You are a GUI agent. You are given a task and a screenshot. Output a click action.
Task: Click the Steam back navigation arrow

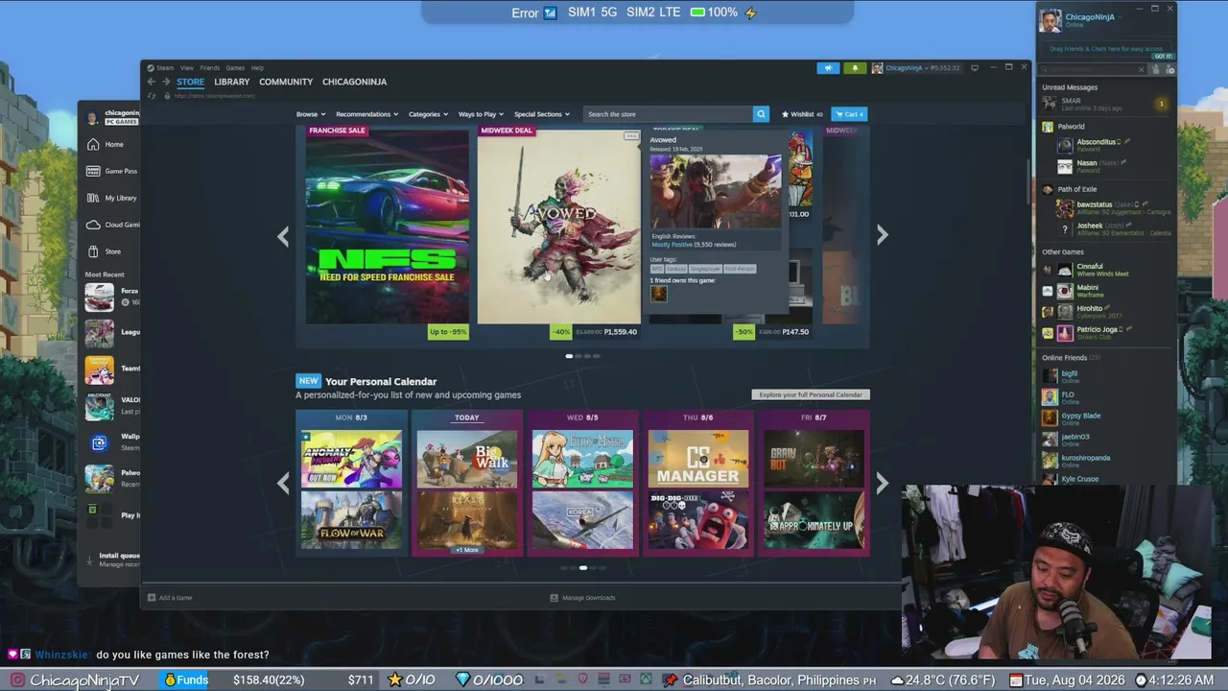pos(151,82)
